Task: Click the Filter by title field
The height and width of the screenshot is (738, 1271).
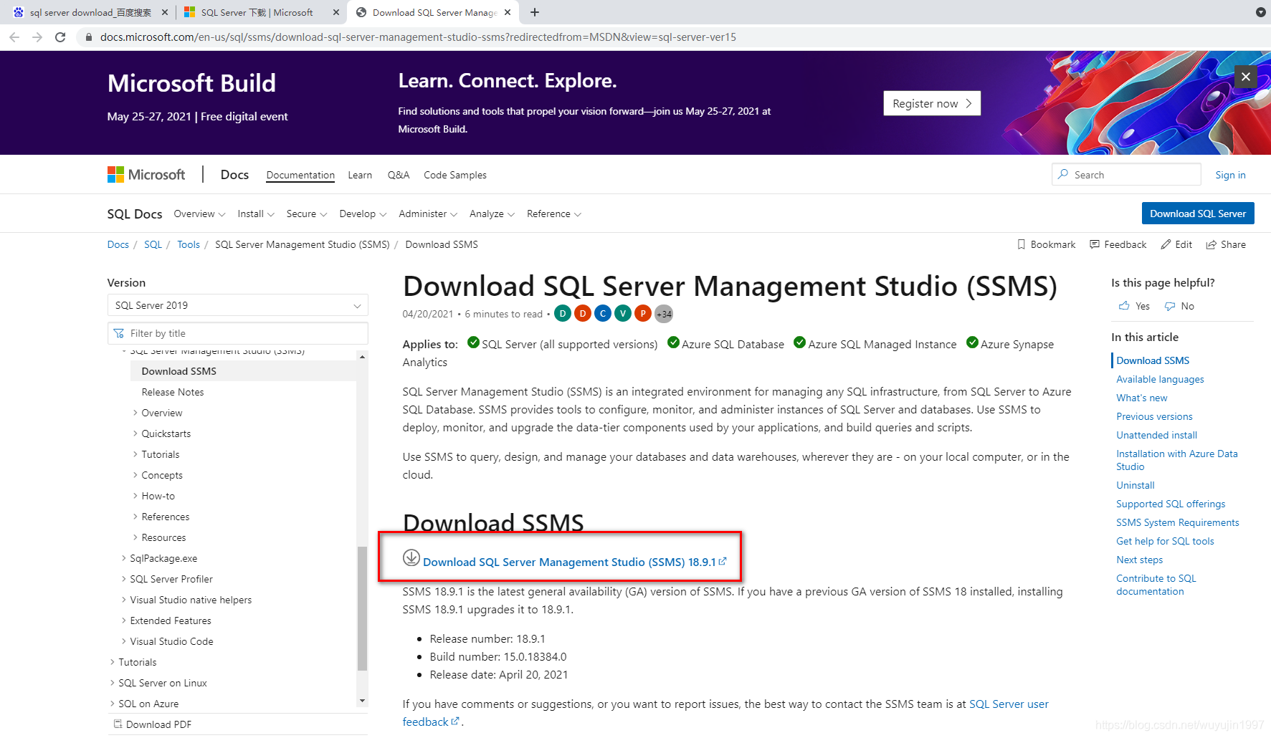Action: pyautogui.click(x=238, y=333)
